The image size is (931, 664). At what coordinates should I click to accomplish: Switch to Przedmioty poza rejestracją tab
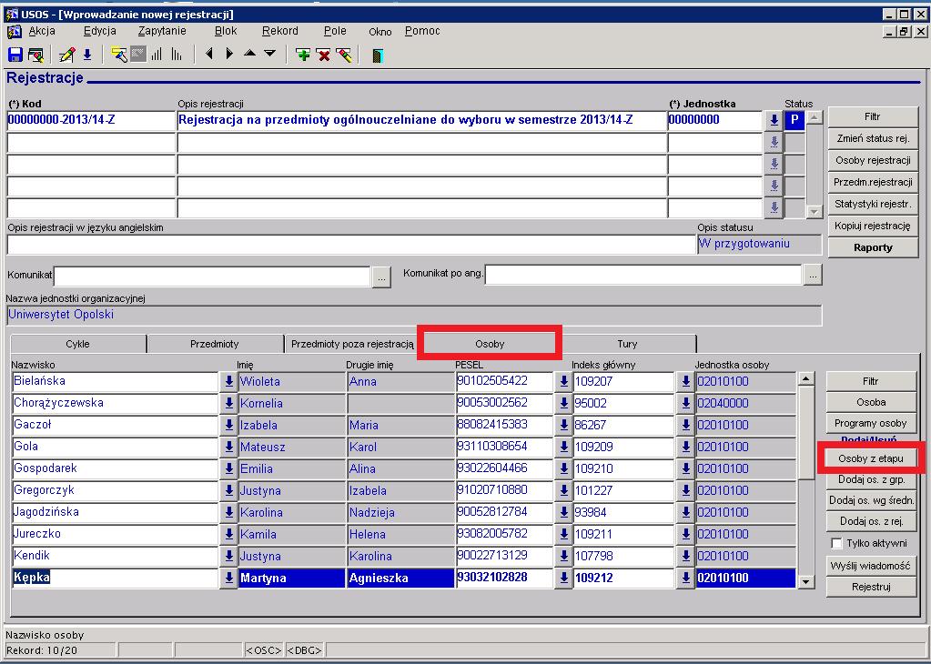click(352, 344)
